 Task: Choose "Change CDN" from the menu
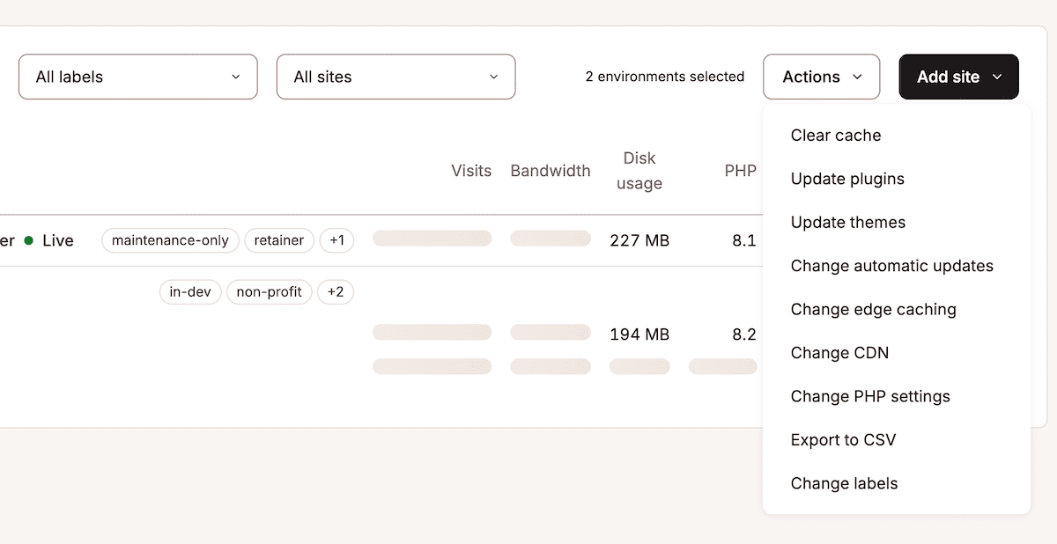[839, 352]
